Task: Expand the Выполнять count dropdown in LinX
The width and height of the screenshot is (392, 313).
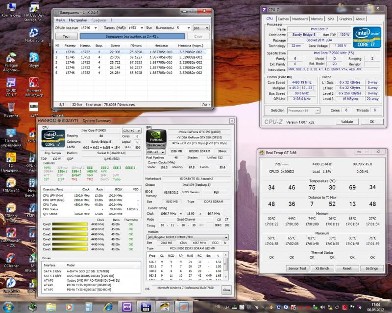Action: pyautogui.click(x=189, y=28)
